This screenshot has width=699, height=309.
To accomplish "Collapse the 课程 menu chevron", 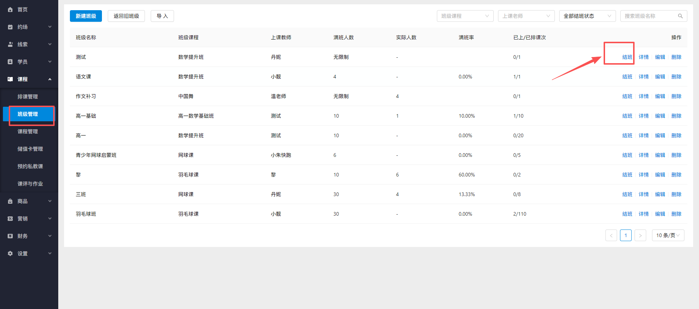I will coord(50,79).
